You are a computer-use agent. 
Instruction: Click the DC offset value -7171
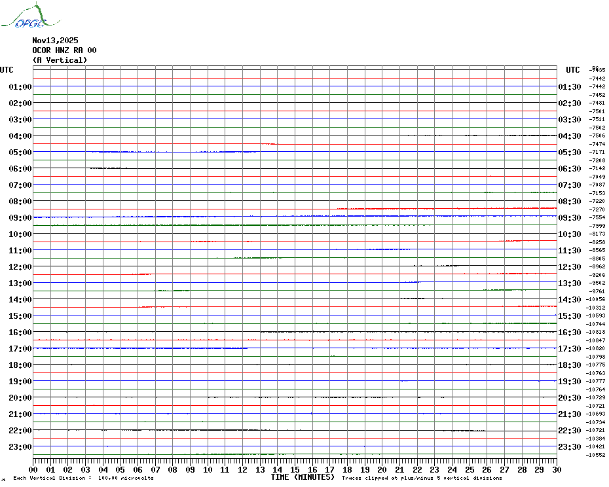(597, 152)
